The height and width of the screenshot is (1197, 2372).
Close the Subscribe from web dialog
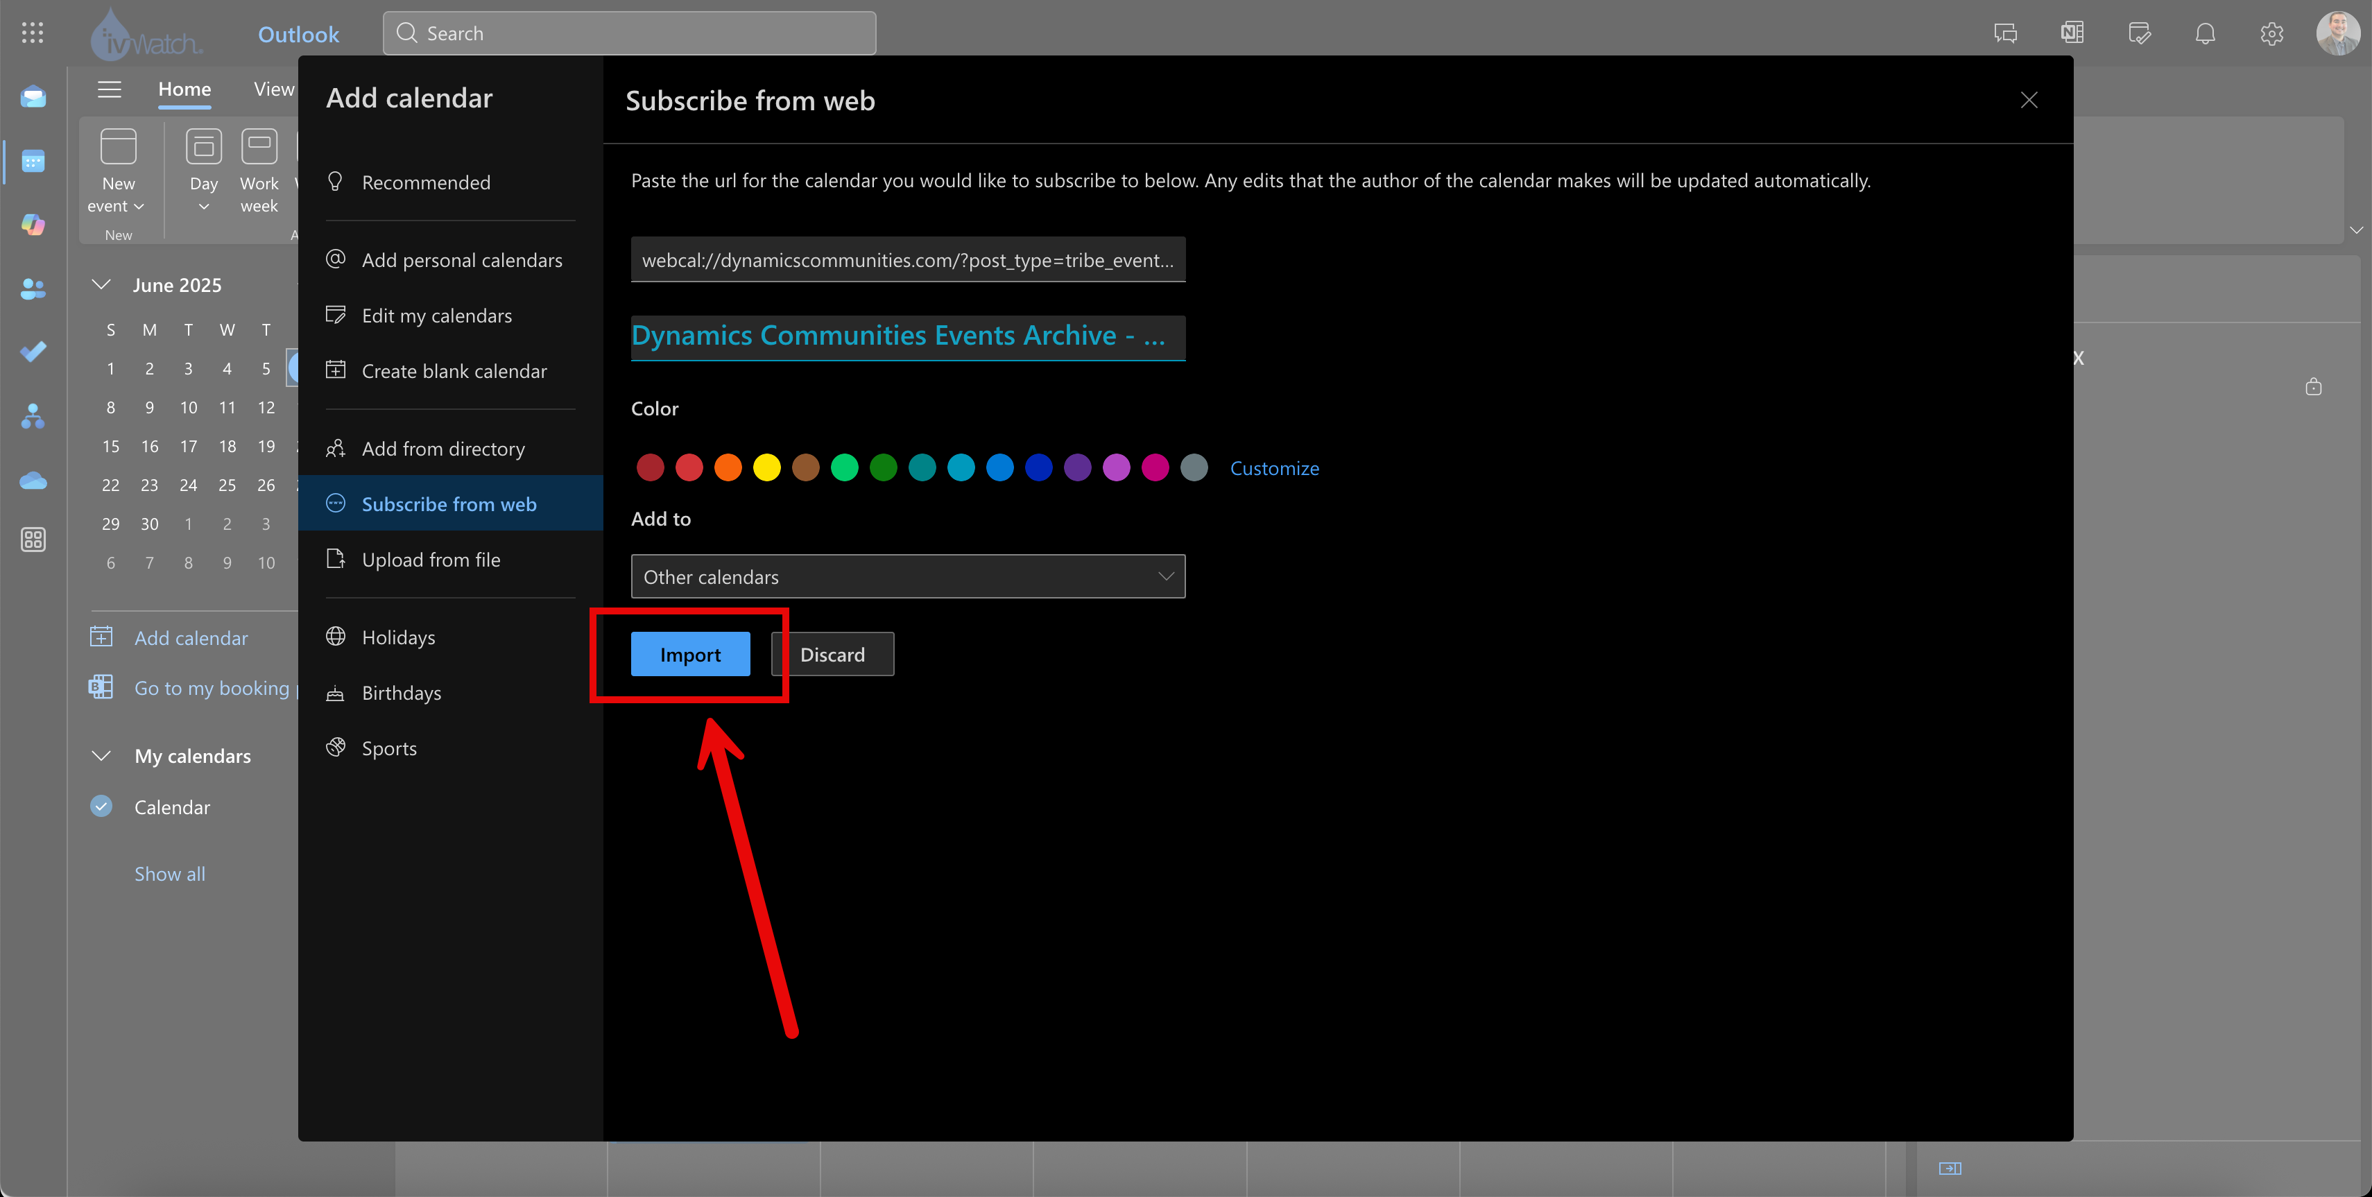tap(2029, 99)
